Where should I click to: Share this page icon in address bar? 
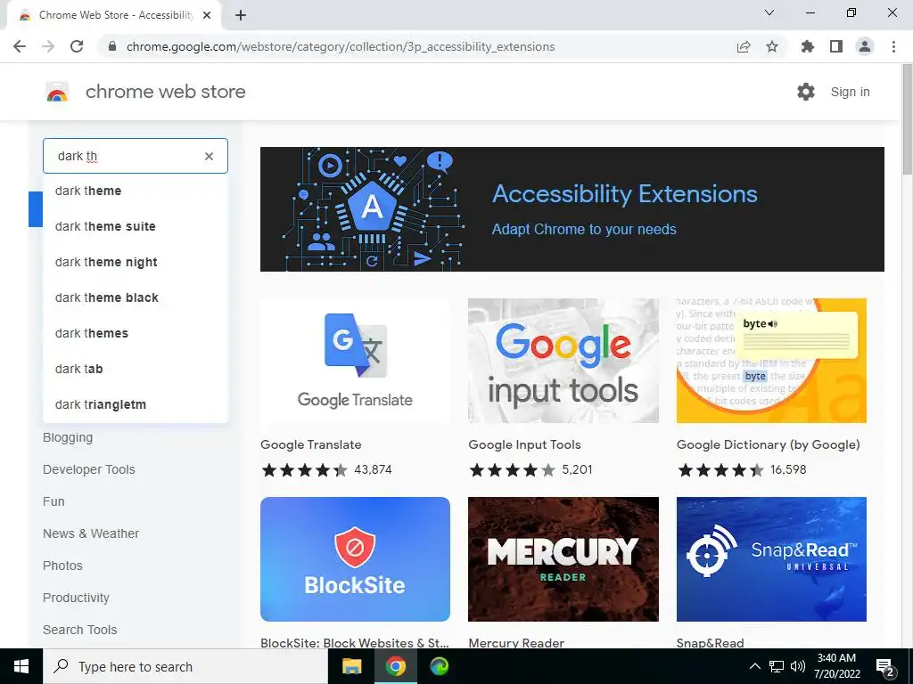[743, 46]
